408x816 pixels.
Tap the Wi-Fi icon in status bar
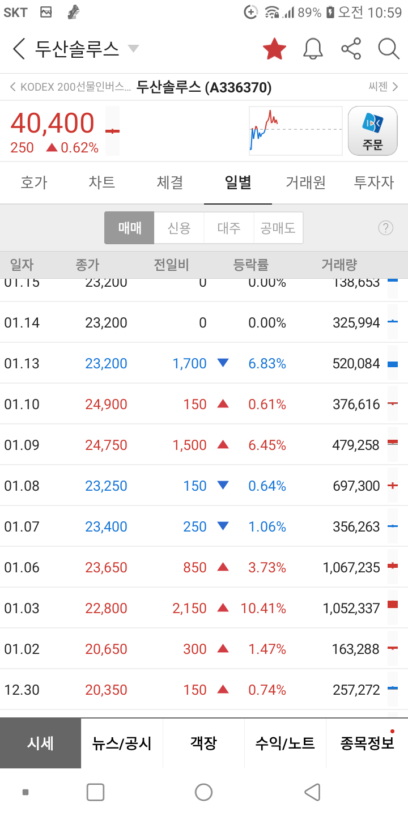273,12
